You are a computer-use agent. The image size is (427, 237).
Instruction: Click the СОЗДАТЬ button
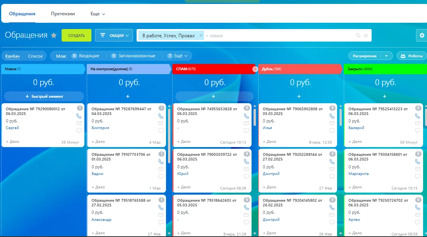pos(77,35)
